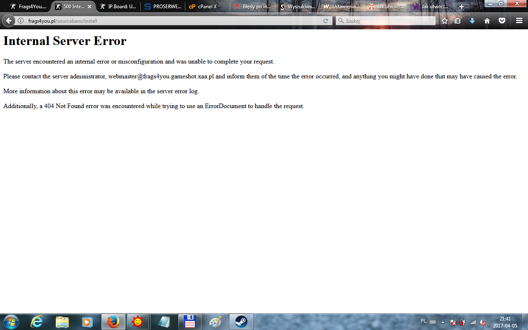Click the browser back arrow button

pos(9,21)
